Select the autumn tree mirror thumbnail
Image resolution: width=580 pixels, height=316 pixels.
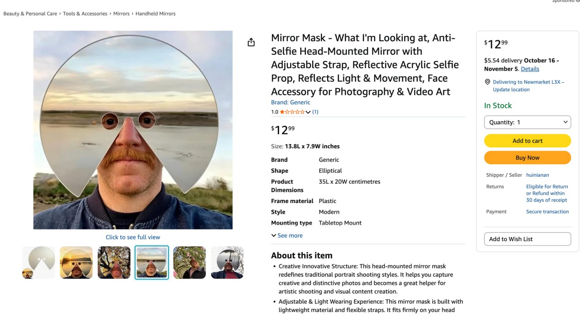tap(114, 263)
